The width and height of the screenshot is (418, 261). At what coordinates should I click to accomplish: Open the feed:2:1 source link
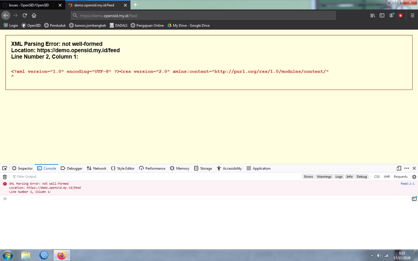408,184
